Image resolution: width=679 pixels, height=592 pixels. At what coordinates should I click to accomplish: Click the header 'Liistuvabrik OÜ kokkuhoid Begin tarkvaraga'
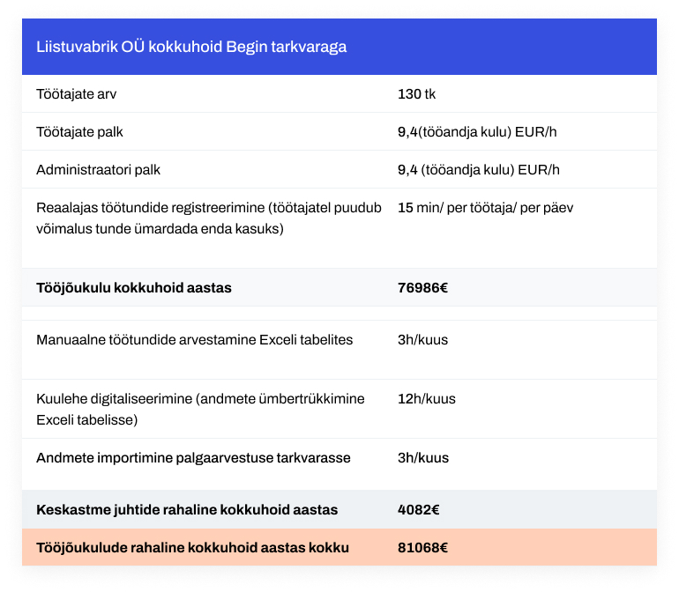[x=191, y=47]
